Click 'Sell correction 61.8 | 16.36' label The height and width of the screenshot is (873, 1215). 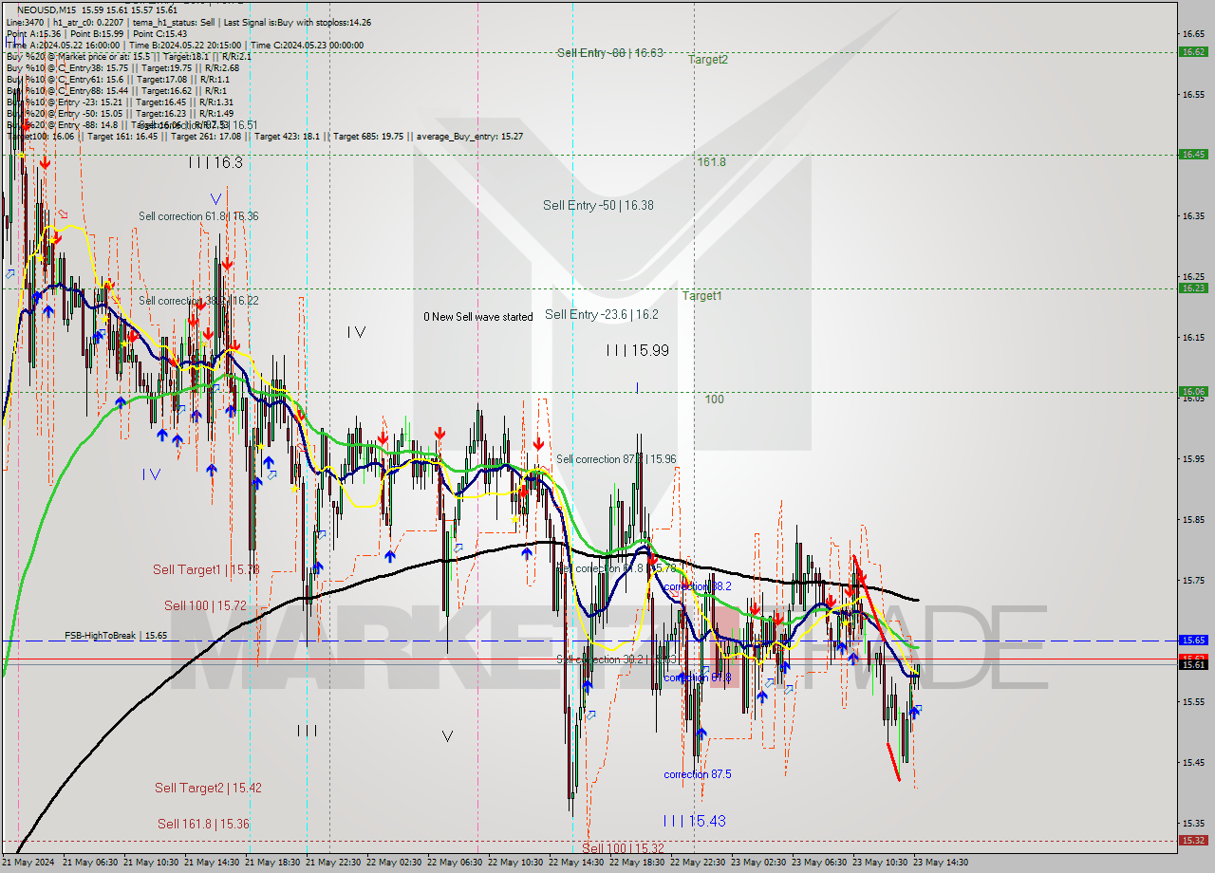198,216
